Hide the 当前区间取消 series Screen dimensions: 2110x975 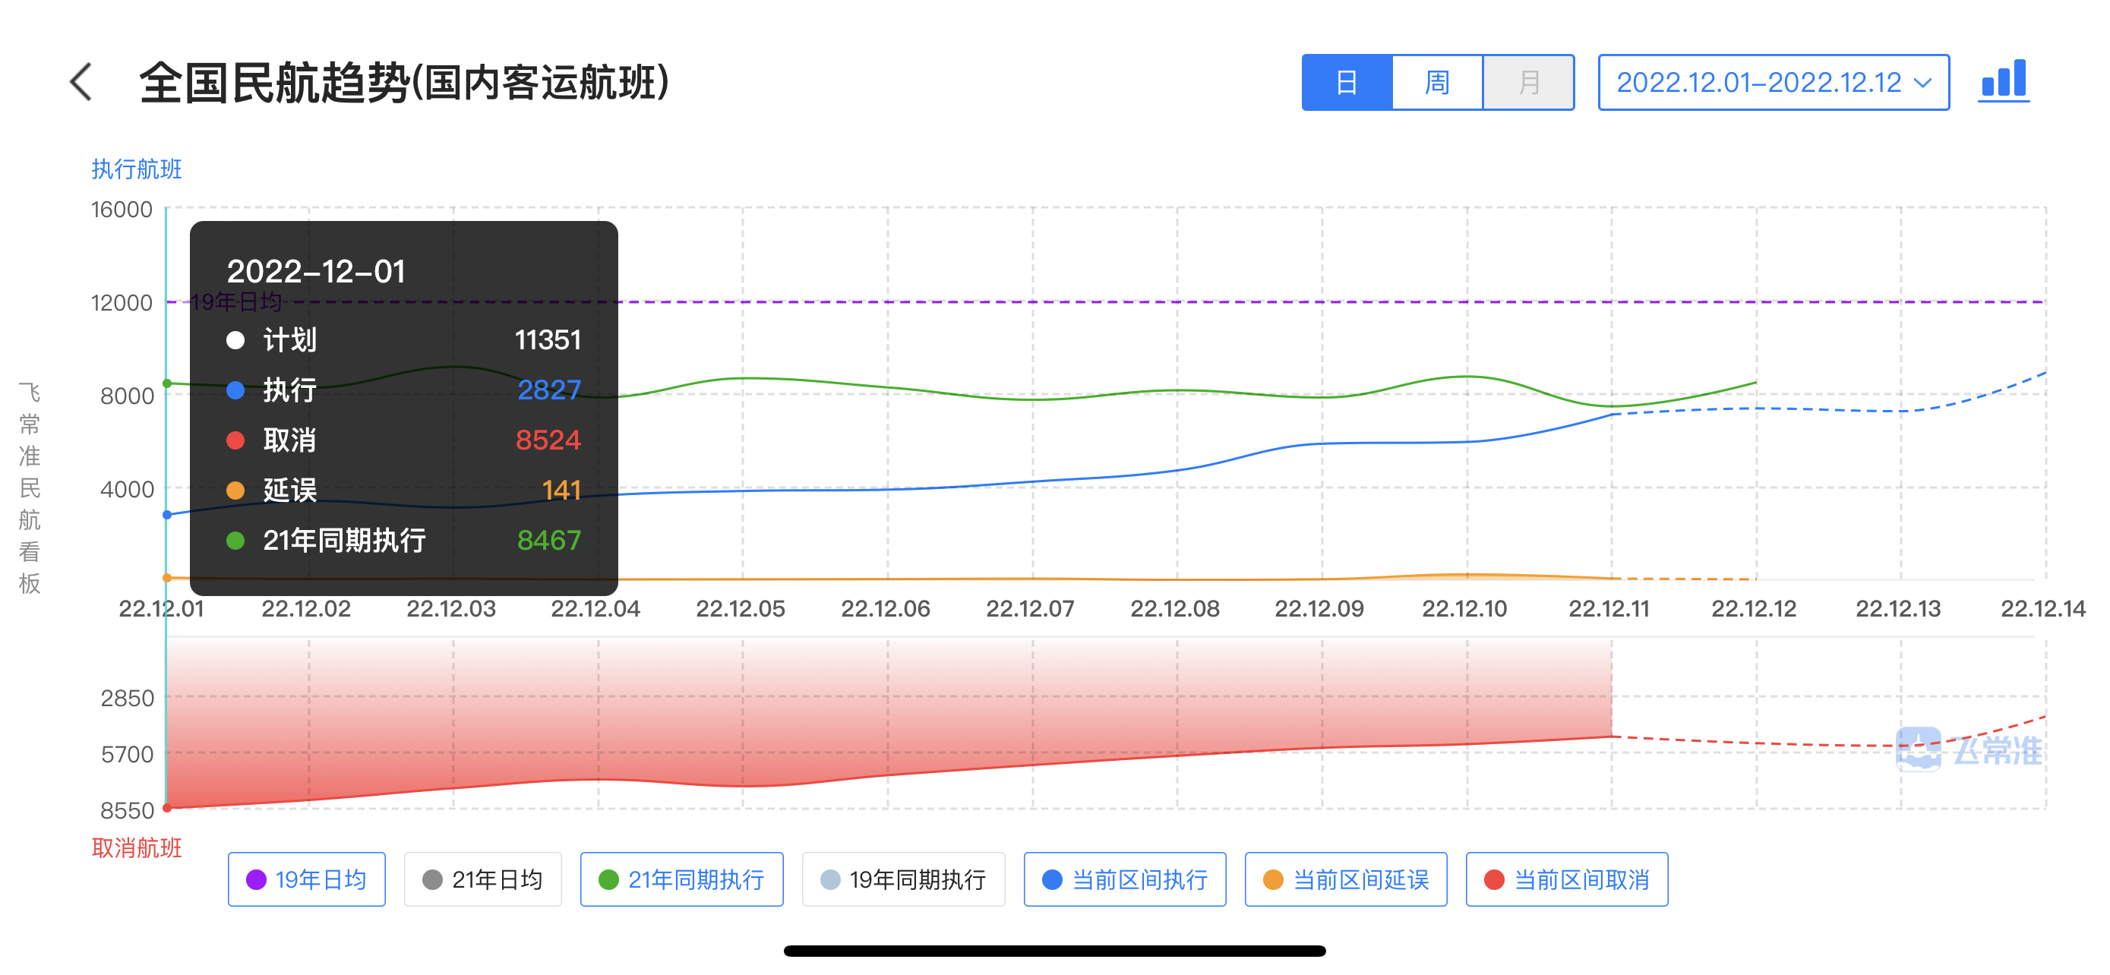pyautogui.click(x=1566, y=879)
